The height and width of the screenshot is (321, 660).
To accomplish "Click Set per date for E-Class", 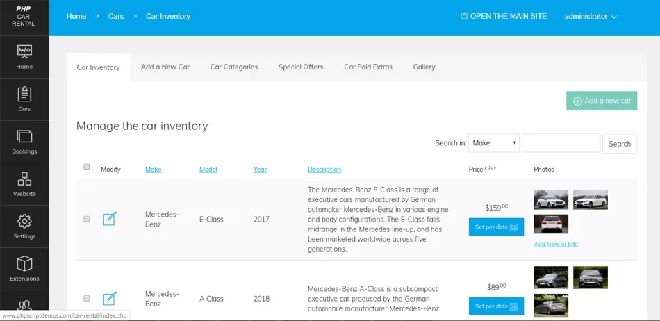I will point(496,227).
